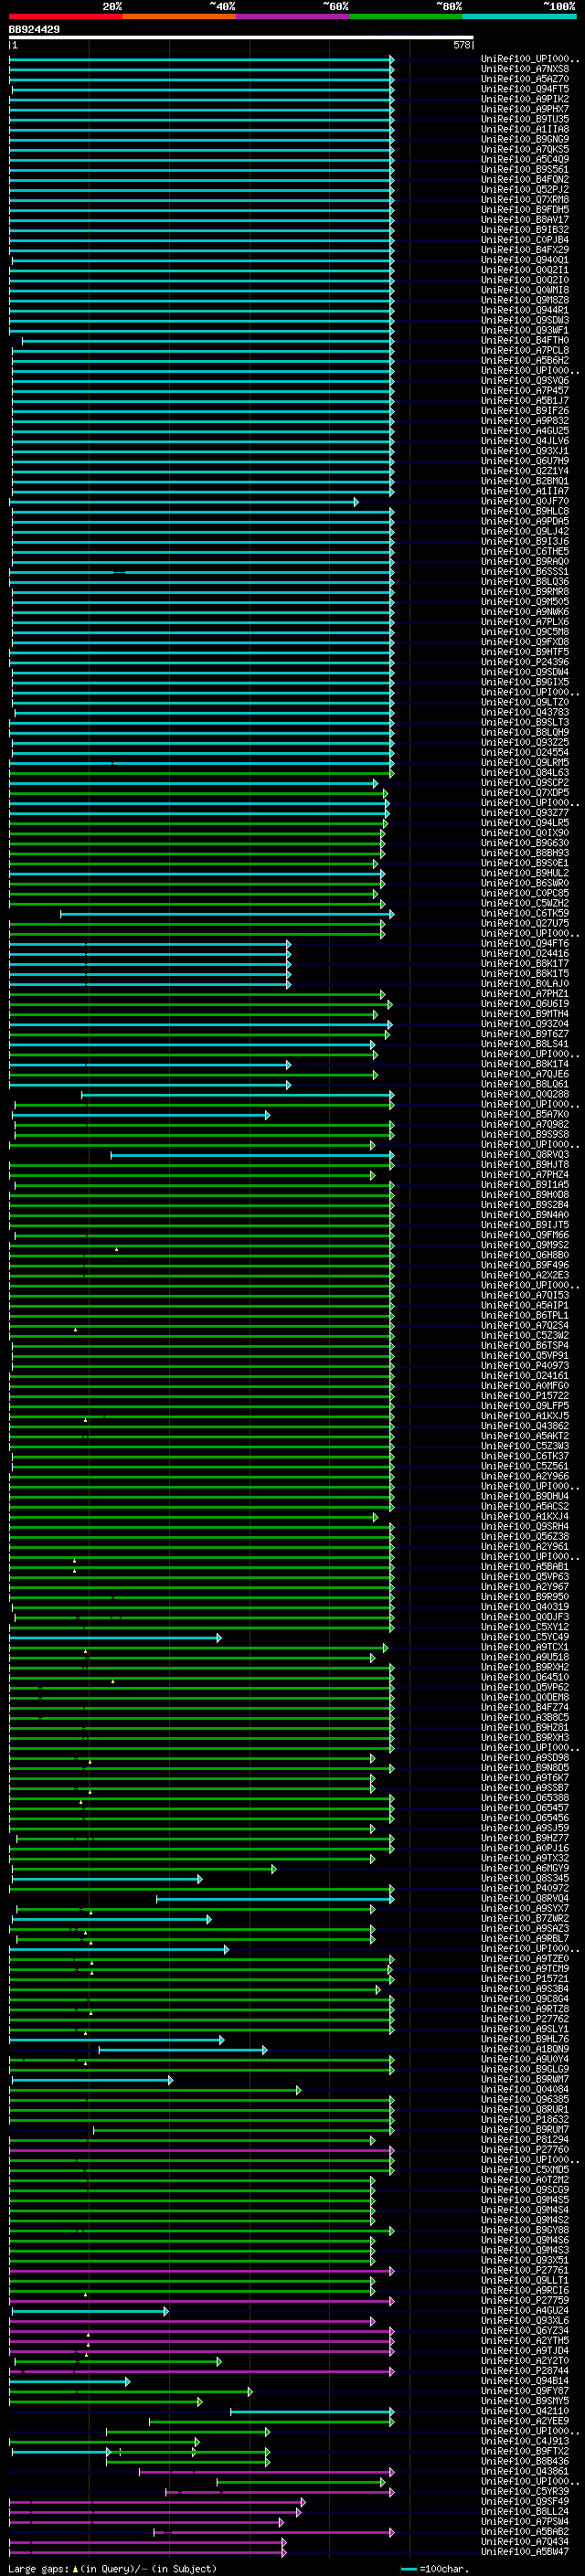Viewport: 585px width, 2576px height.
Task: Open hit UniRef100_A9PIK2
Action: 525,99
